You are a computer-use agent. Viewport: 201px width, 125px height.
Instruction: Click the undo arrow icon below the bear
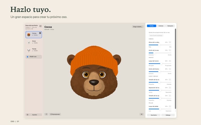click(x=46, y=114)
